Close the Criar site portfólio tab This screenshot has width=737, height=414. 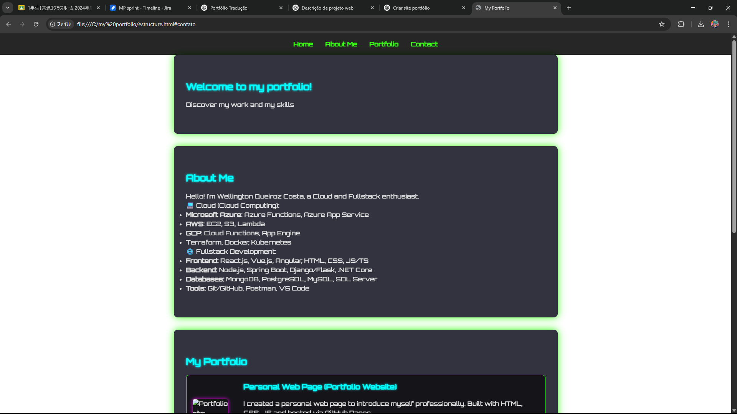[464, 8]
